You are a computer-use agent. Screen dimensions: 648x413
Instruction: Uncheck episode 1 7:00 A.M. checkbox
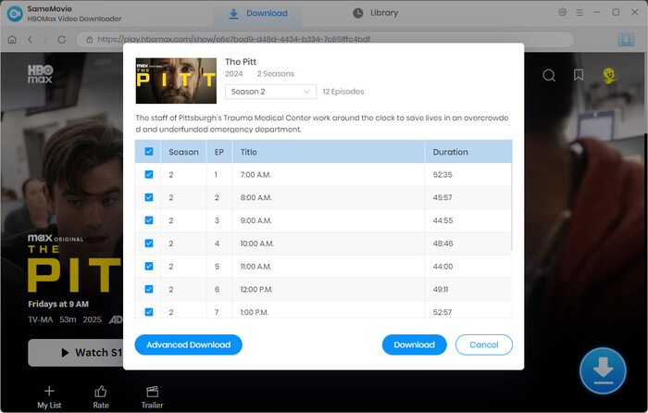[x=149, y=174]
